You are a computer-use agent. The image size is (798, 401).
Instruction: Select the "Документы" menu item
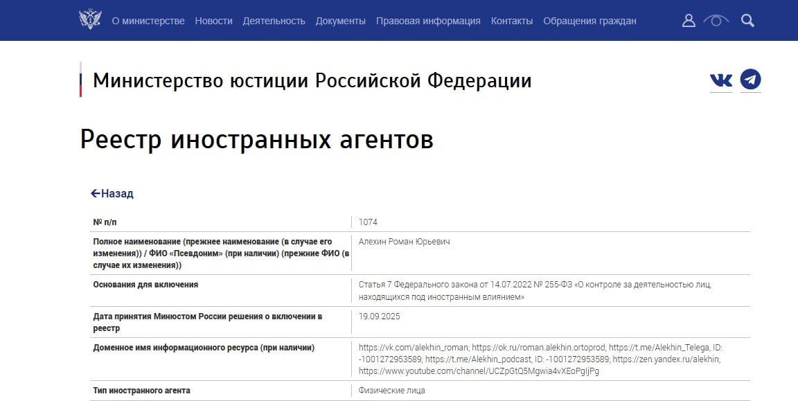pos(341,21)
